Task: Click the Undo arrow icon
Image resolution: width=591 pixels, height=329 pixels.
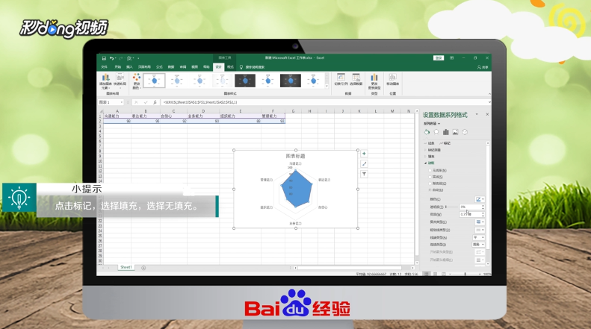Action: click(x=111, y=58)
